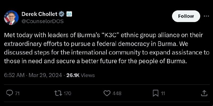The image size is (213, 106).
Task: Share the tweet via upload arrow icon
Action: (204, 93)
